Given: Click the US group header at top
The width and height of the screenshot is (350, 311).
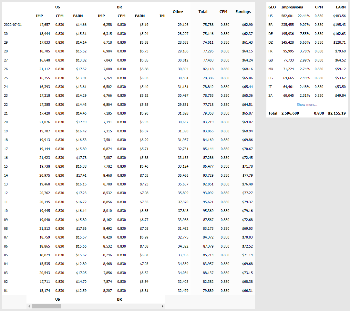Looking at the screenshot, I should coord(57,7).
